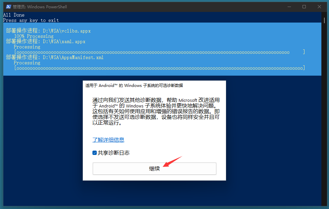Click the D:\WSA\xaml.appx deployment line
The height and width of the screenshot is (209, 329).
[45, 41]
